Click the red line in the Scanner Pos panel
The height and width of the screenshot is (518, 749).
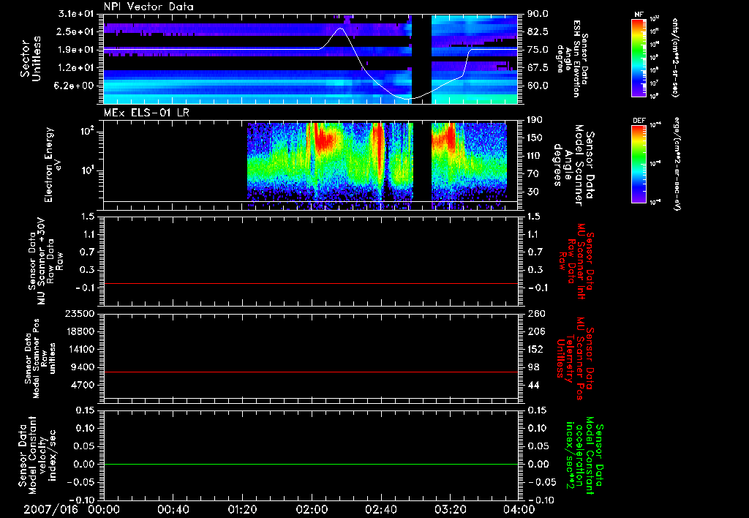pyautogui.click(x=310, y=372)
